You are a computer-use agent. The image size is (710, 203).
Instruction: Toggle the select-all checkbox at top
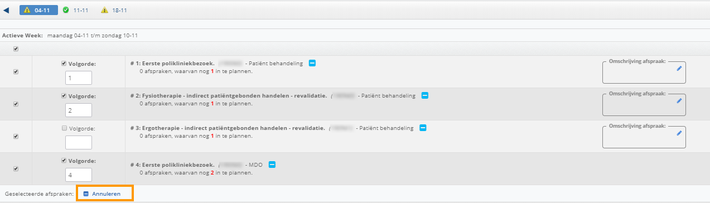click(16, 49)
